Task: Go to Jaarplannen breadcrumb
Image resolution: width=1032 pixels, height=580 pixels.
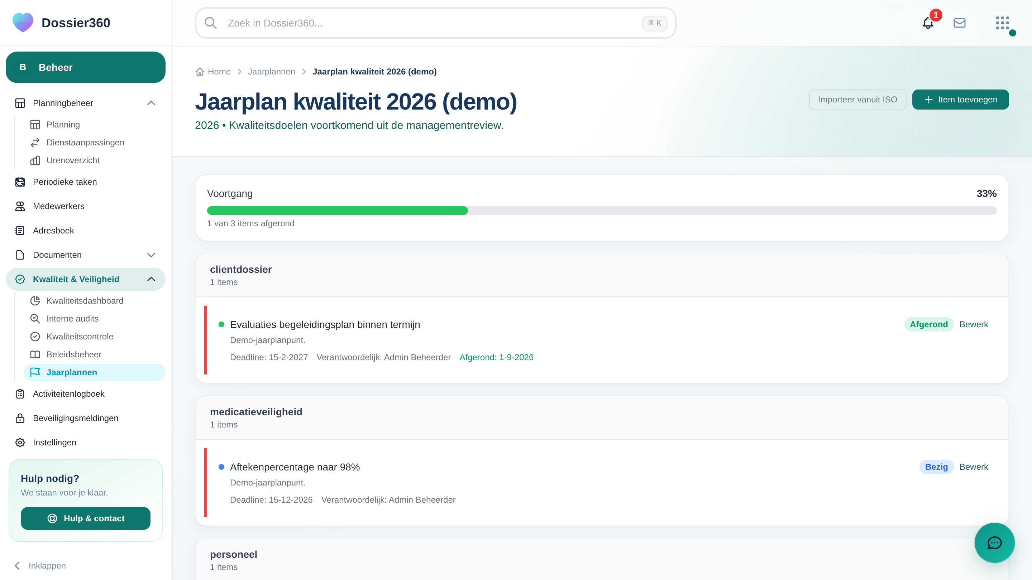Action: (x=271, y=72)
